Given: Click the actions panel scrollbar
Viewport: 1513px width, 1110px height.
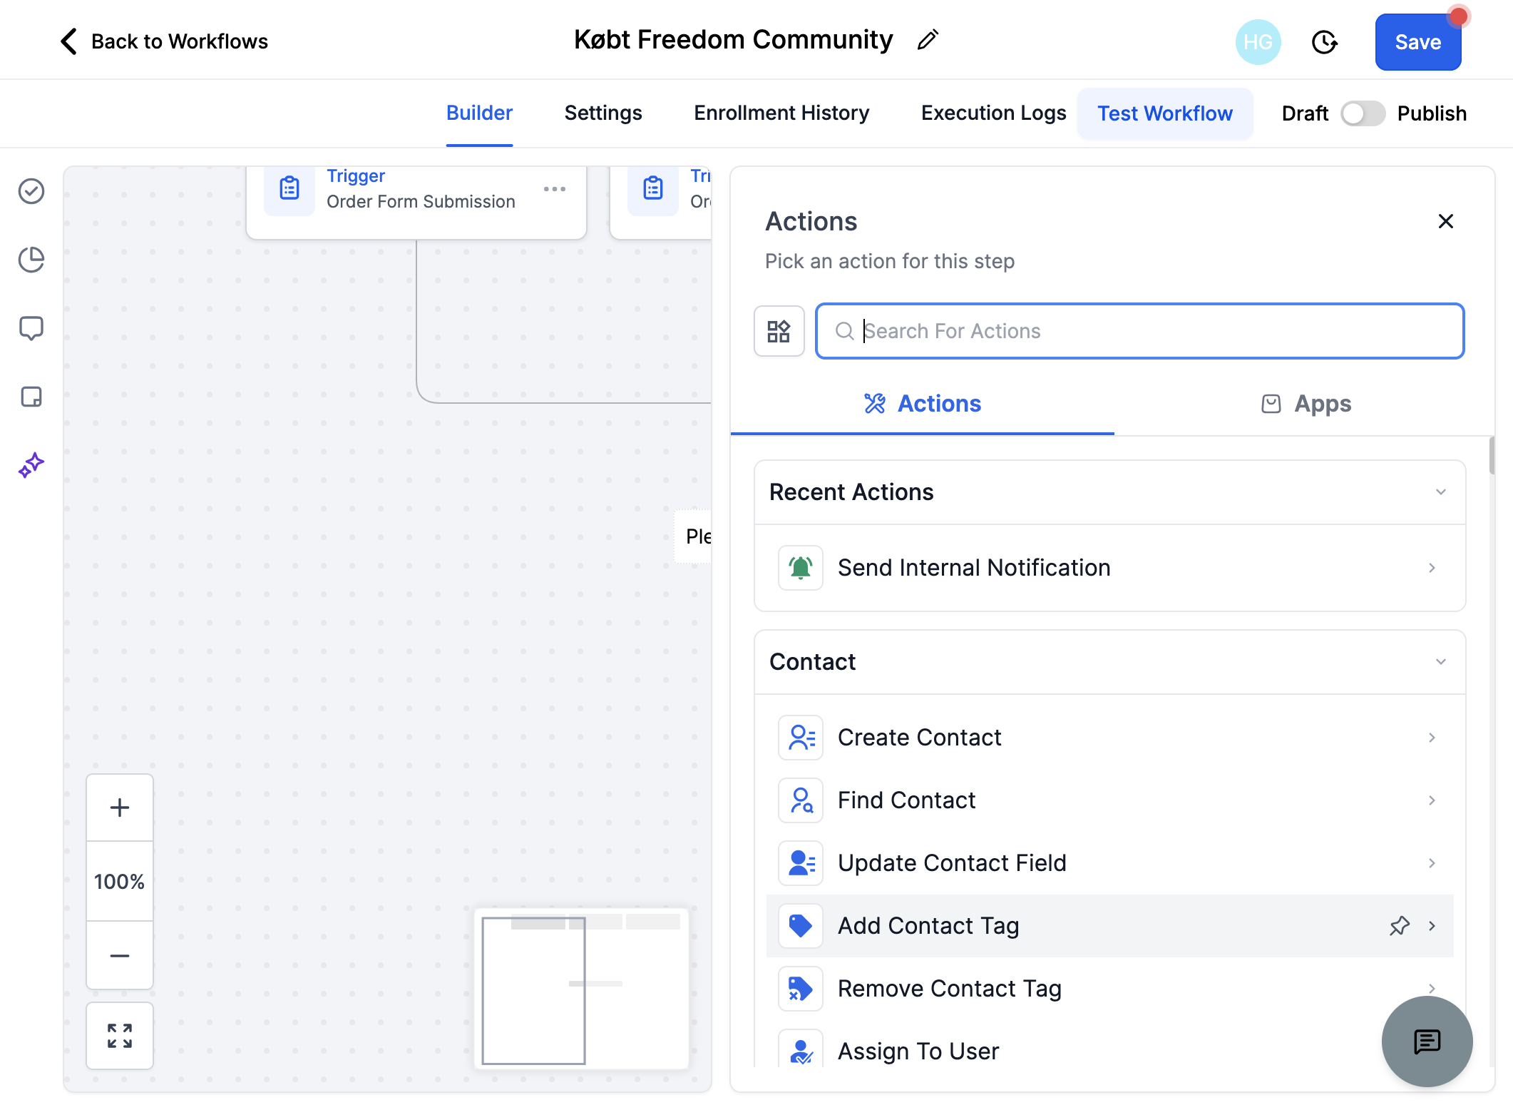Looking at the screenshot, I should coord(1492,457).
